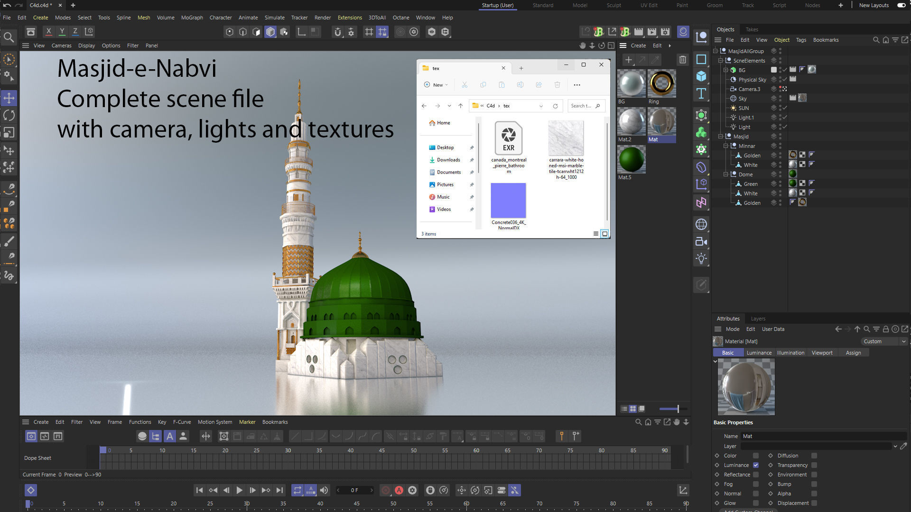Switch to the Illumination tab
Image resolution: width=911 pixels, height=512 pixels.
tap(790, 353)
